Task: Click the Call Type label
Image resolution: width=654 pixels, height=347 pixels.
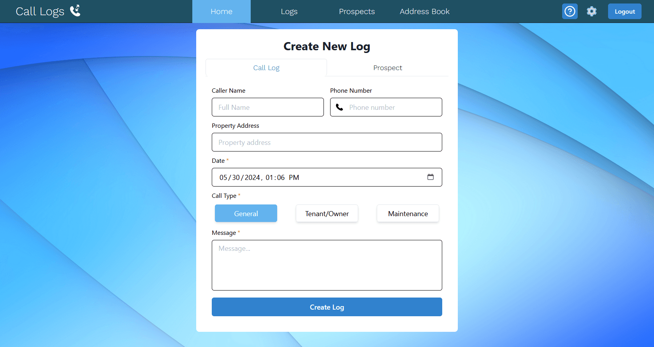Action: [x=224, y=196]
